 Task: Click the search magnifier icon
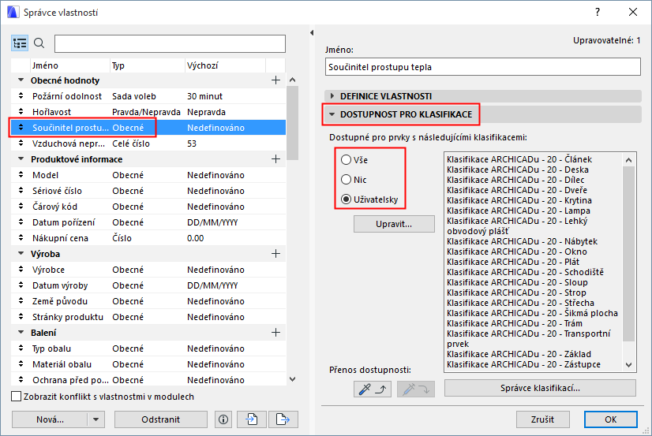coord(39,43)
